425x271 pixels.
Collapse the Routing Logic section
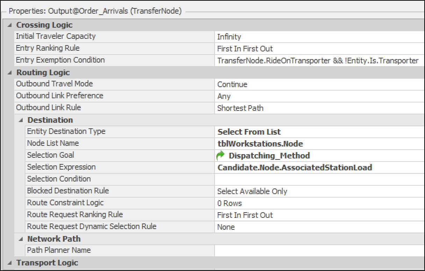click(10, 73)
